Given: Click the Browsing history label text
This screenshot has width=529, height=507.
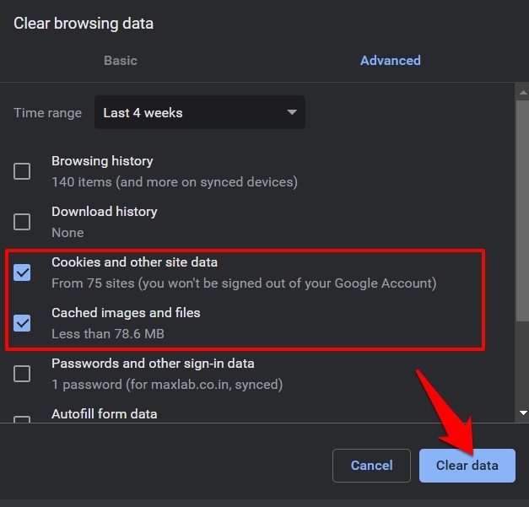Looking at the screenshot, I should coord(102,161).
